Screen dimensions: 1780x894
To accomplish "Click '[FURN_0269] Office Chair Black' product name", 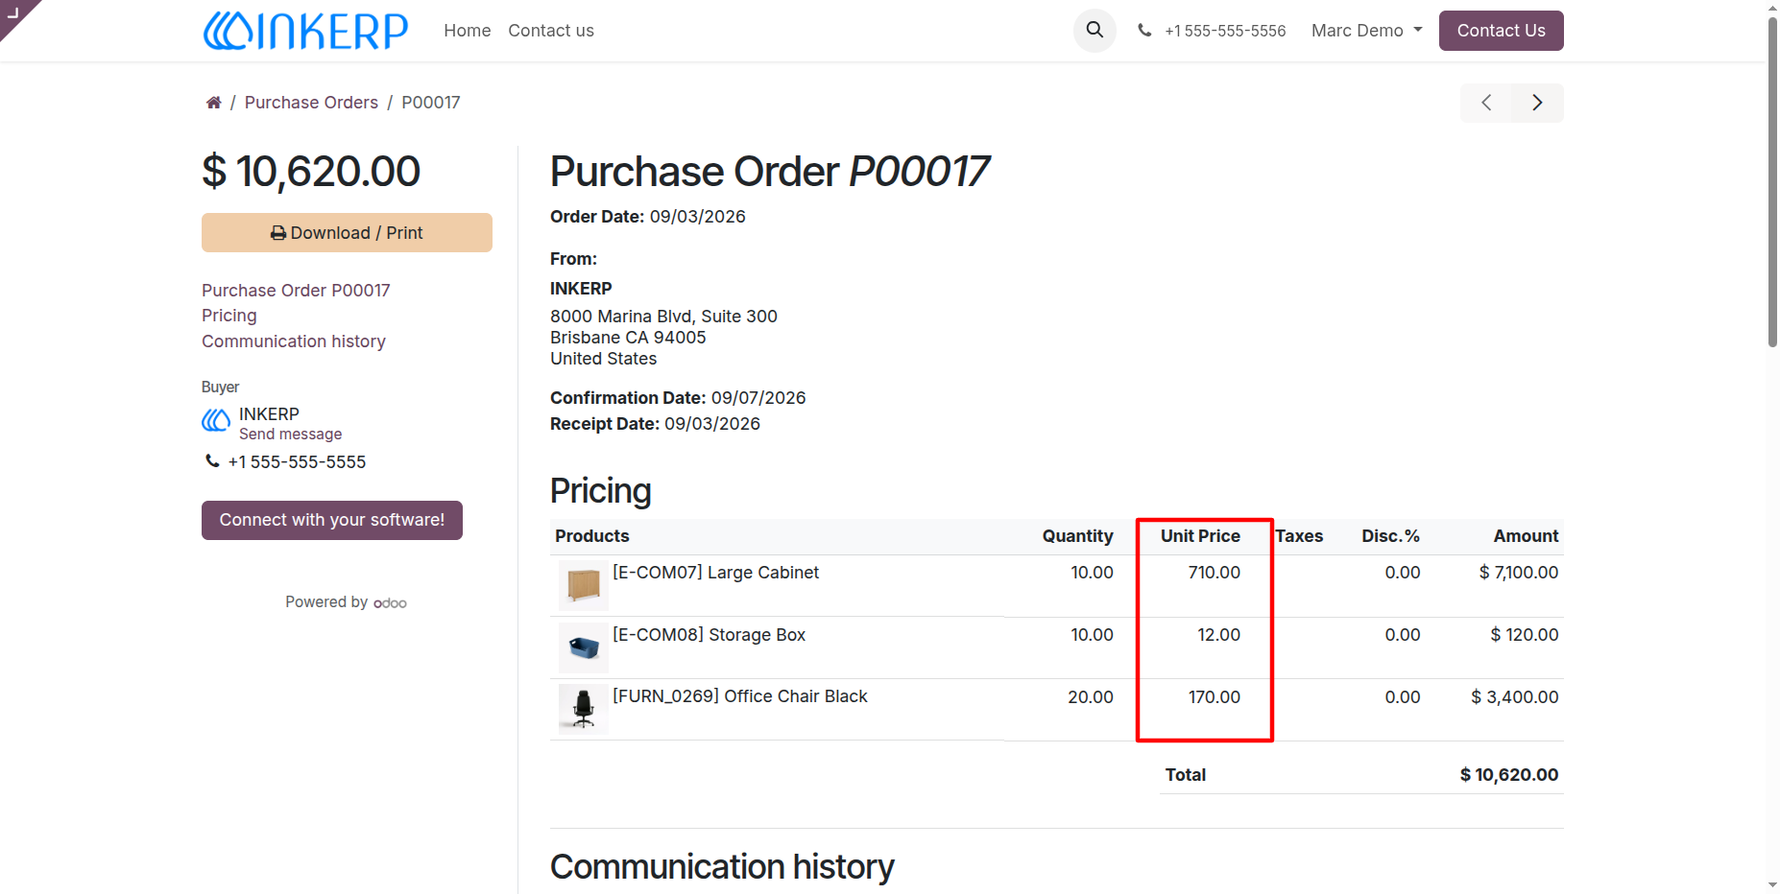I will point(740,696).
